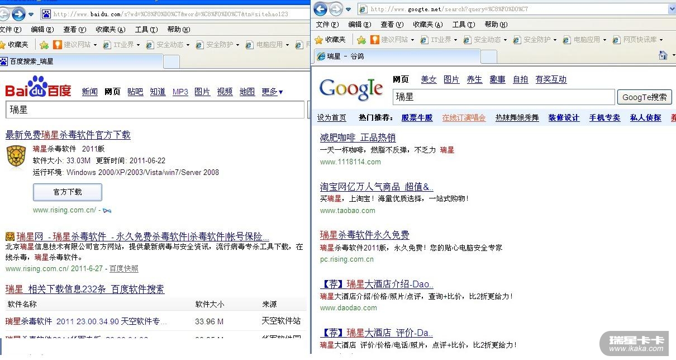Click the GoogTe搜索 button
This screenshot has width=676, height=360.
[644, 97]
